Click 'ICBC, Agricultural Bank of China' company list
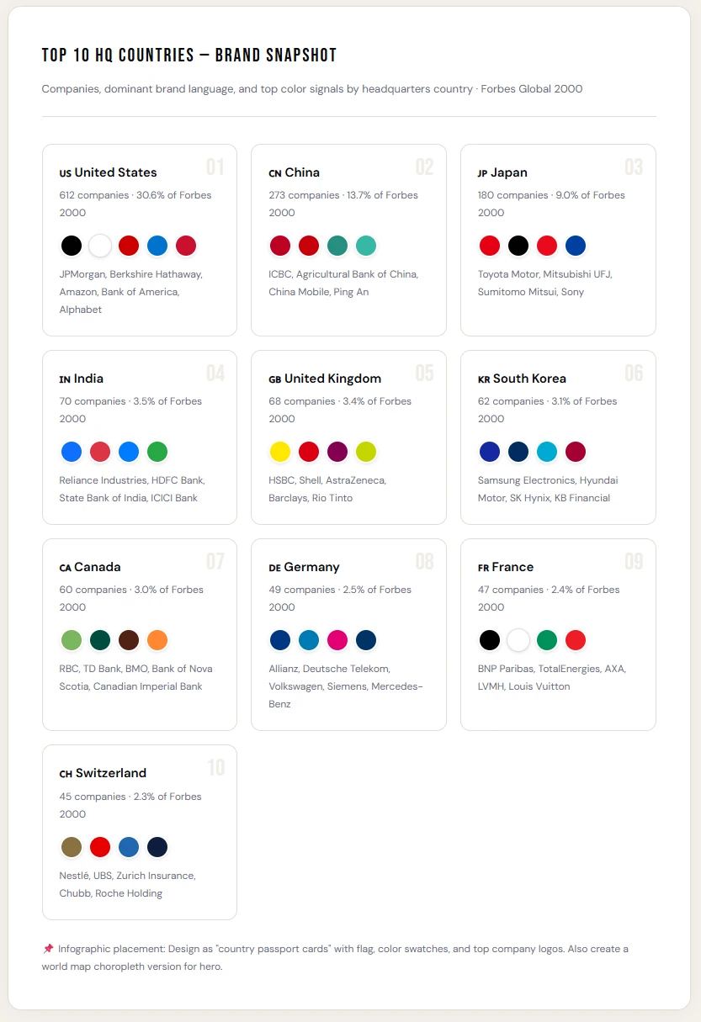Viewport: 701px width, 1022px height. pyautogui.click(x=343, y=283)
